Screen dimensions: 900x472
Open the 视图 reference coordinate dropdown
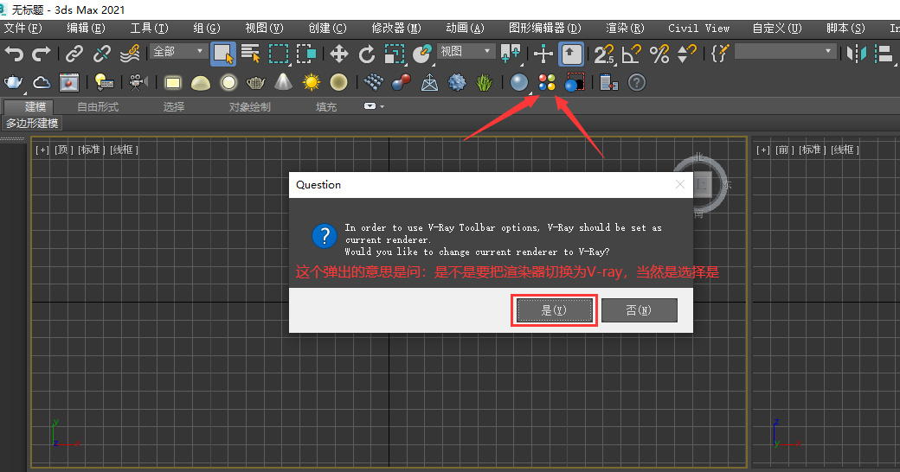tap(466, 52)
